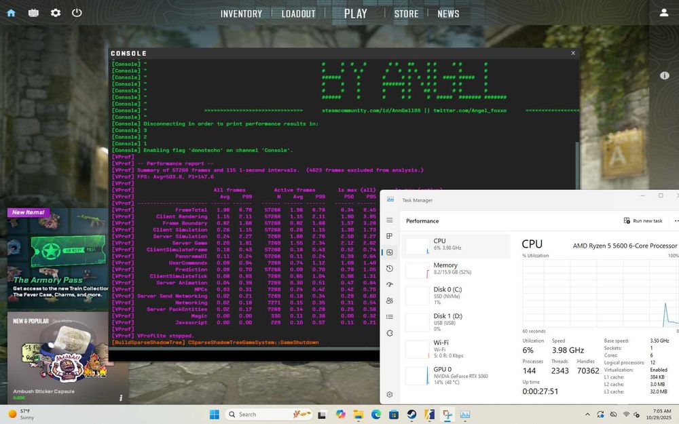Click the console command input line
Screen dimensions: 679x424
coord(244,354)
